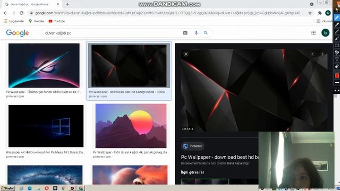Open the Bandicam record taskbar button
The image size is (340, 191).
(x=72, y=188)
